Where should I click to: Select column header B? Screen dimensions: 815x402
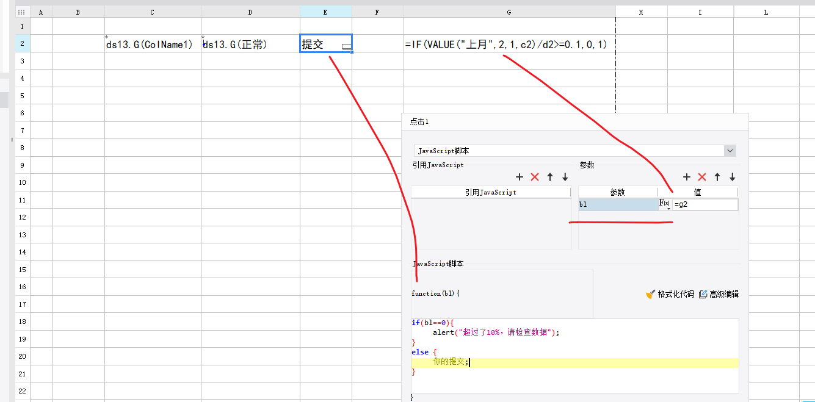tap(78, 12)
